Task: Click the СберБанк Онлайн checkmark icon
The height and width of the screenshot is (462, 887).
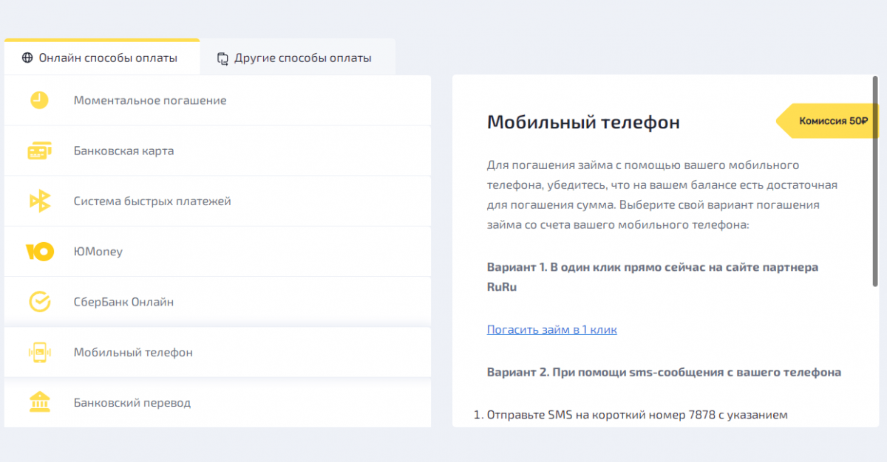Action: click(x=39, y=302)
